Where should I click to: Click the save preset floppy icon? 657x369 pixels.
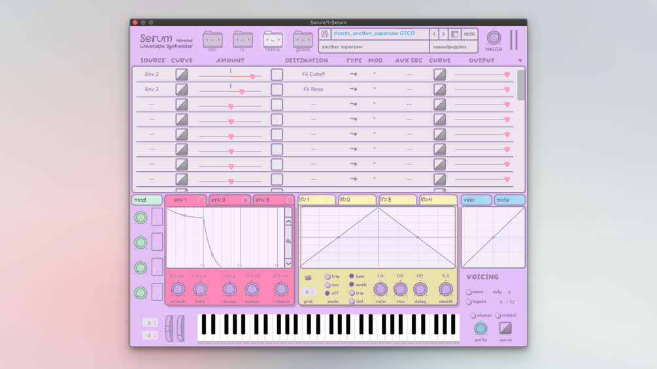[325, 34]
